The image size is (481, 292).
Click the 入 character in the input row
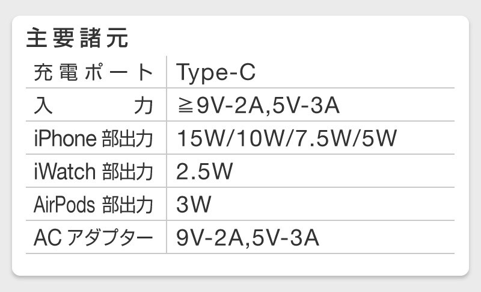[42, 106]
